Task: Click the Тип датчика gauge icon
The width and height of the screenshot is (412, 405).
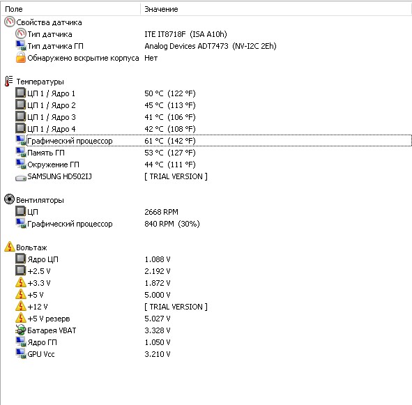Action: [21, 33]
